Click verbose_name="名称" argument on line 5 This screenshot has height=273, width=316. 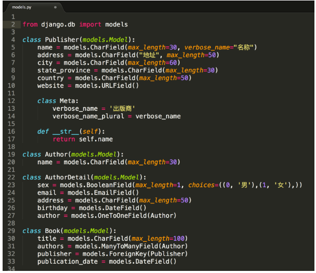pos(219,47)
